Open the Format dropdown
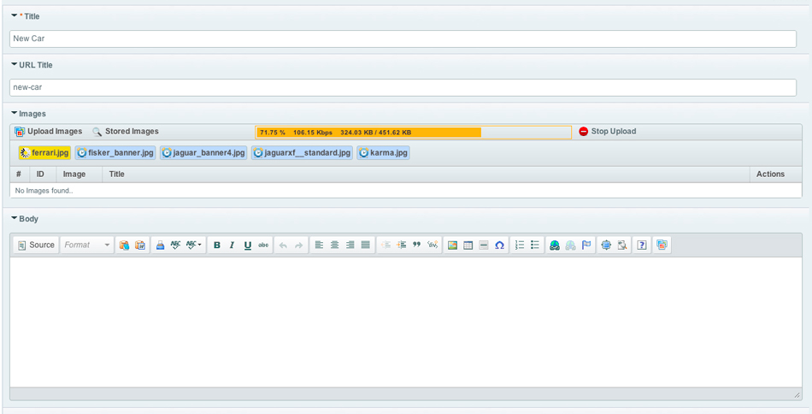Screen dimensions: 812x414 tap(87, 245)
